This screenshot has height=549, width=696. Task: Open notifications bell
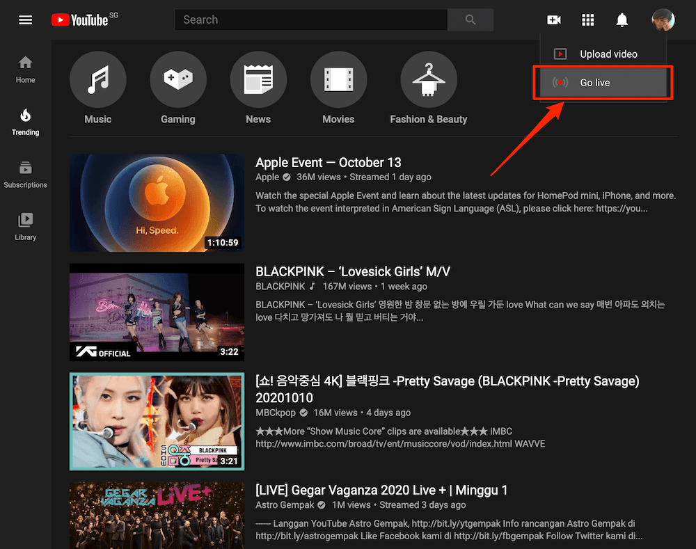click(622, 20)
